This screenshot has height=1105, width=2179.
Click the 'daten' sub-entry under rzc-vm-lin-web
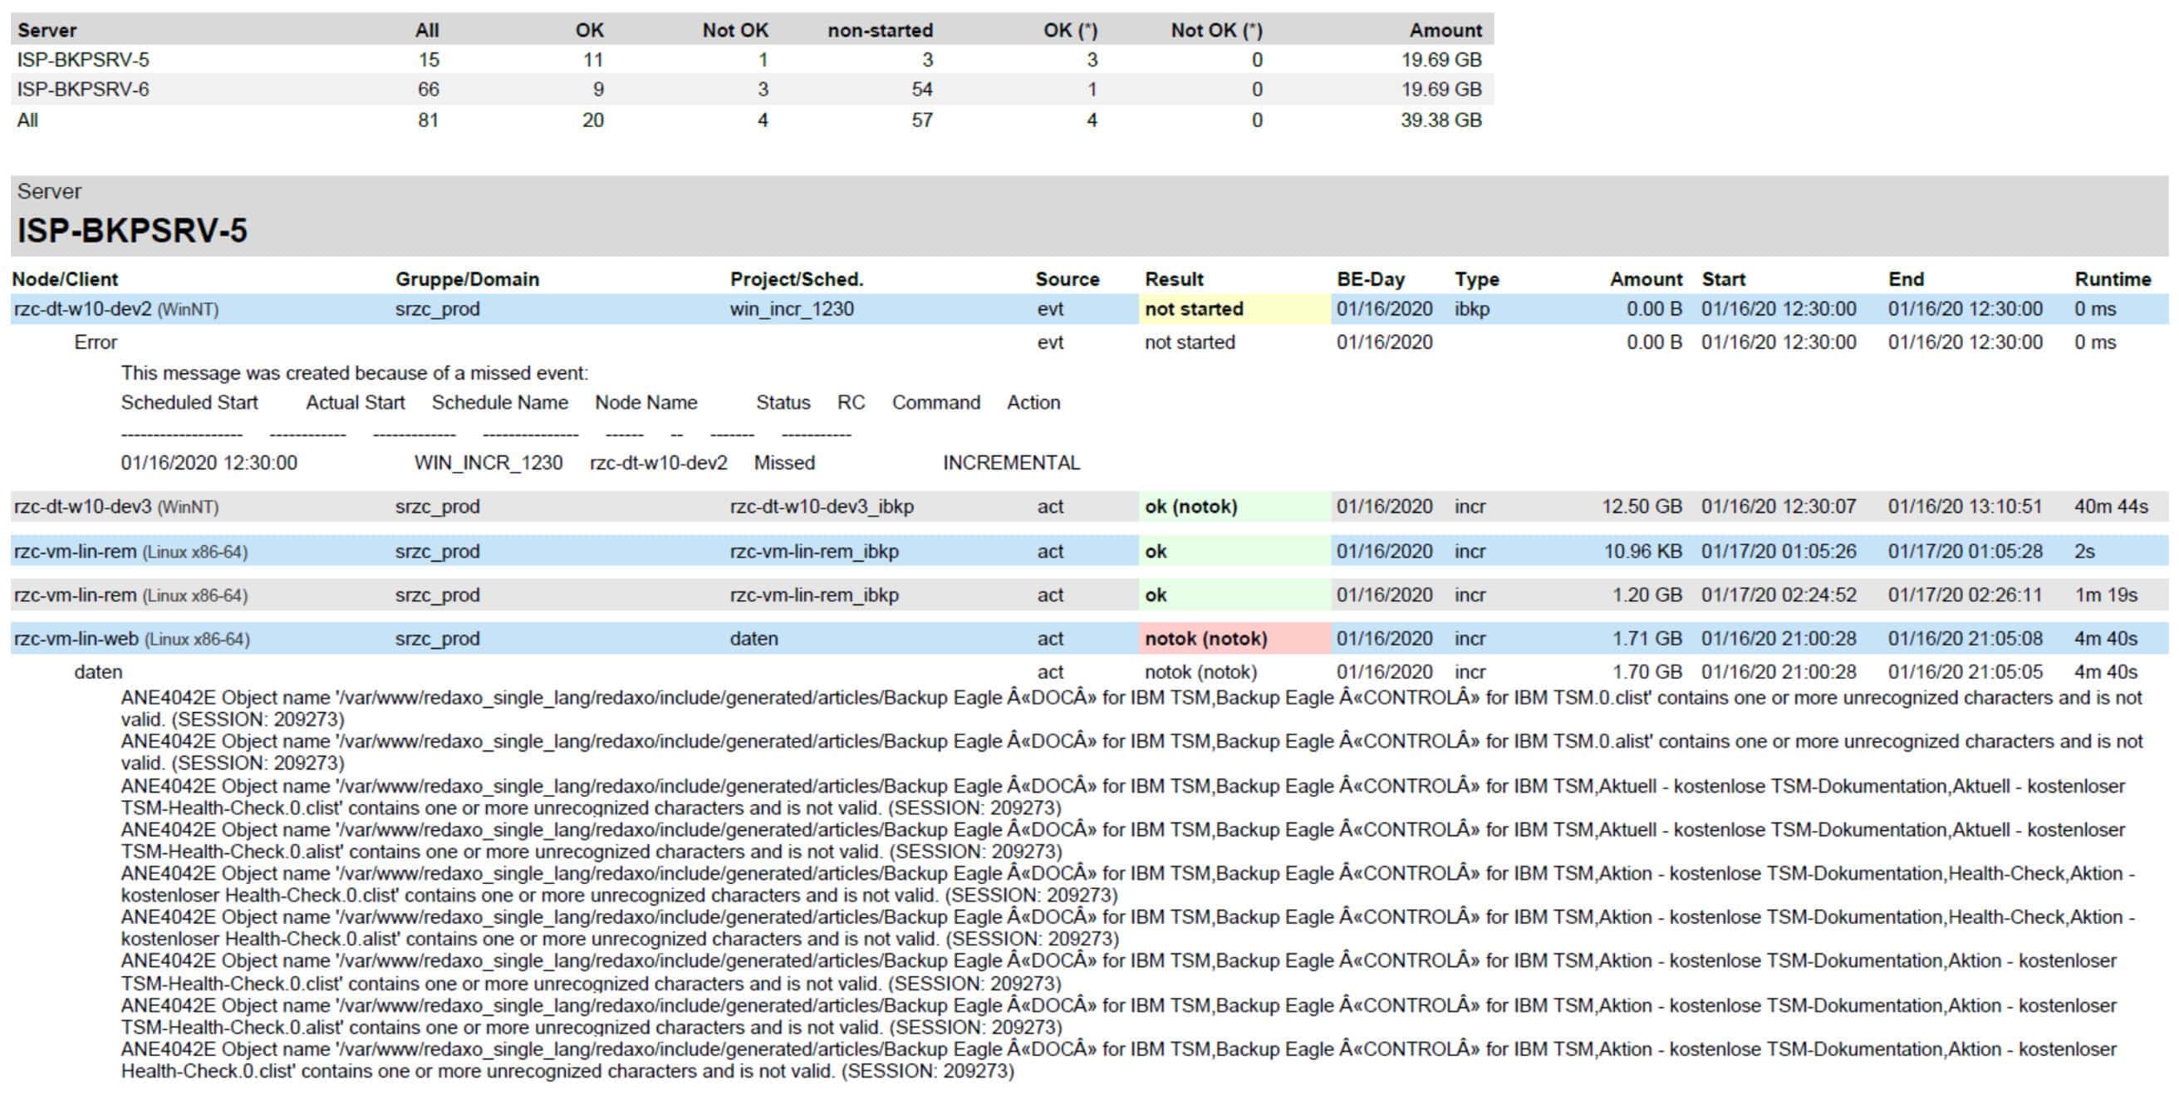click(98, 672)
